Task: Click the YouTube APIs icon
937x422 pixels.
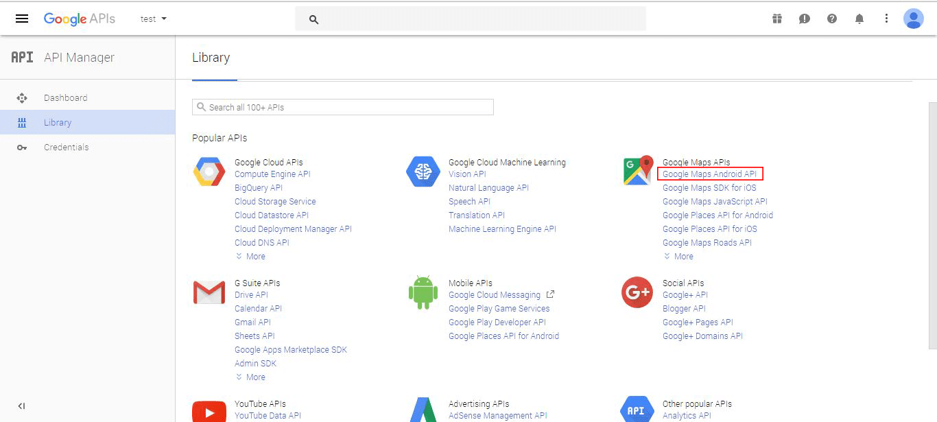Action: (209, 411)
